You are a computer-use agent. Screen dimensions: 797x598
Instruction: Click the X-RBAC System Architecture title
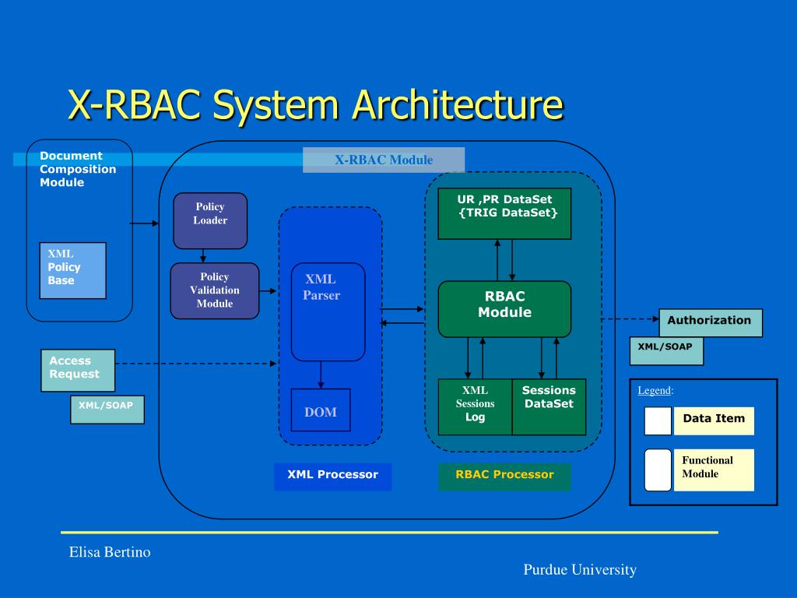[316, 105]
